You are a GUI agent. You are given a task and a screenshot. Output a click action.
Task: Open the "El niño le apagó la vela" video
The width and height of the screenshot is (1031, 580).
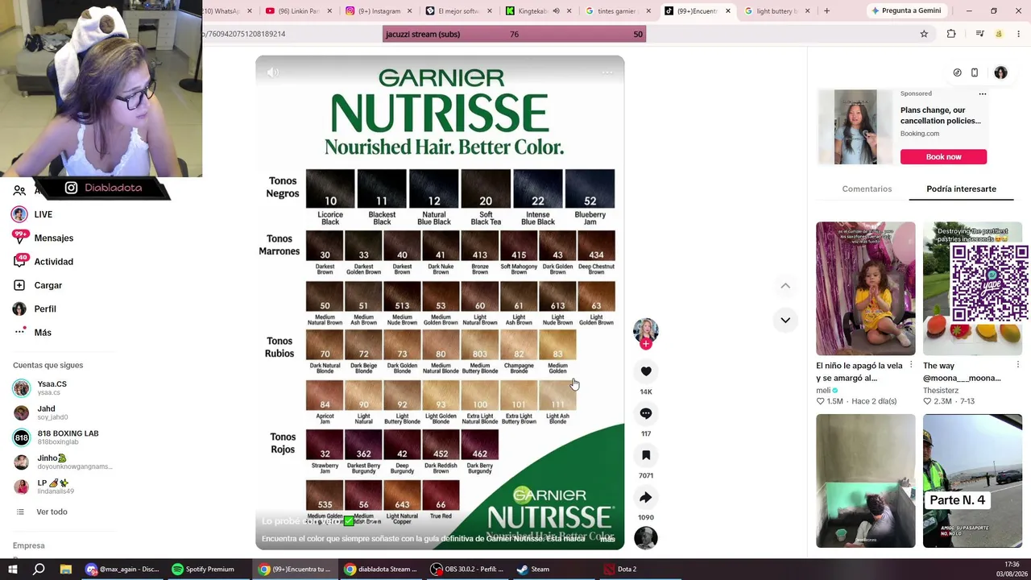pyautogui.click(x=865, y=288)
